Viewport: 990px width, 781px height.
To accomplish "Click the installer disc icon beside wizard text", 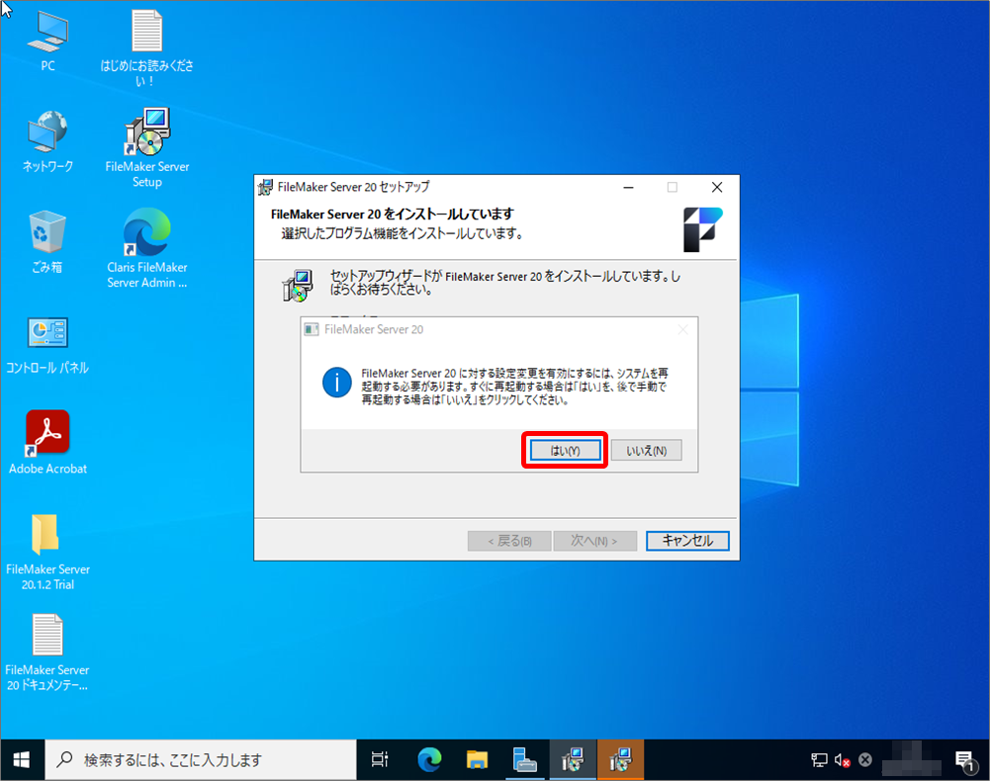I will pos(298,286).
